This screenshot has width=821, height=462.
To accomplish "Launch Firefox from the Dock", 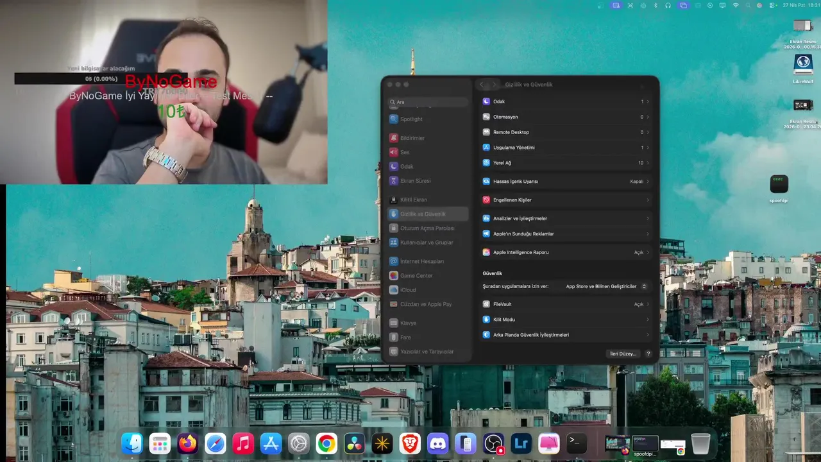I will coord(187,443).
